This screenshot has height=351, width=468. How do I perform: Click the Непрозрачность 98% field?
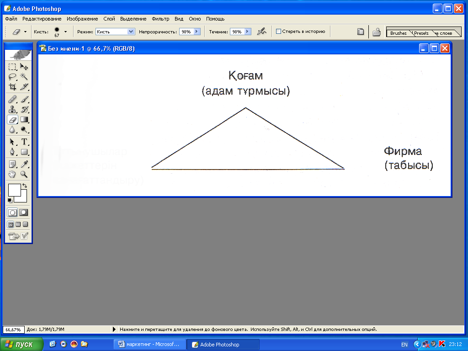coord(186,32)
